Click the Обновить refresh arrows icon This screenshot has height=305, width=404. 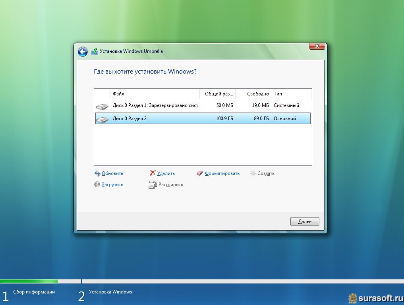click(x=97, y=173)
